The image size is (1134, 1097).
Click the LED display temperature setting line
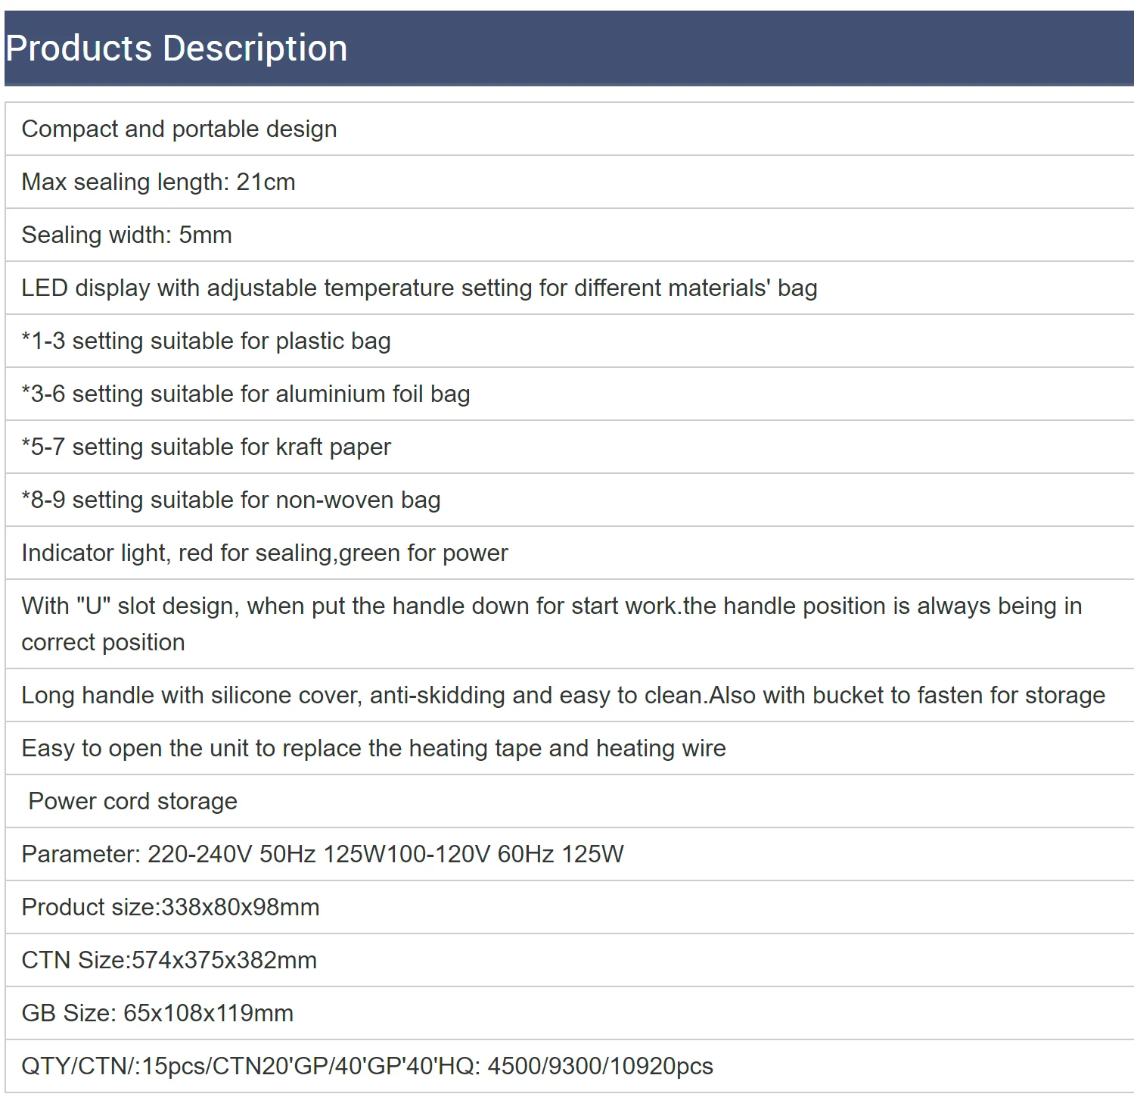(419, 288)
